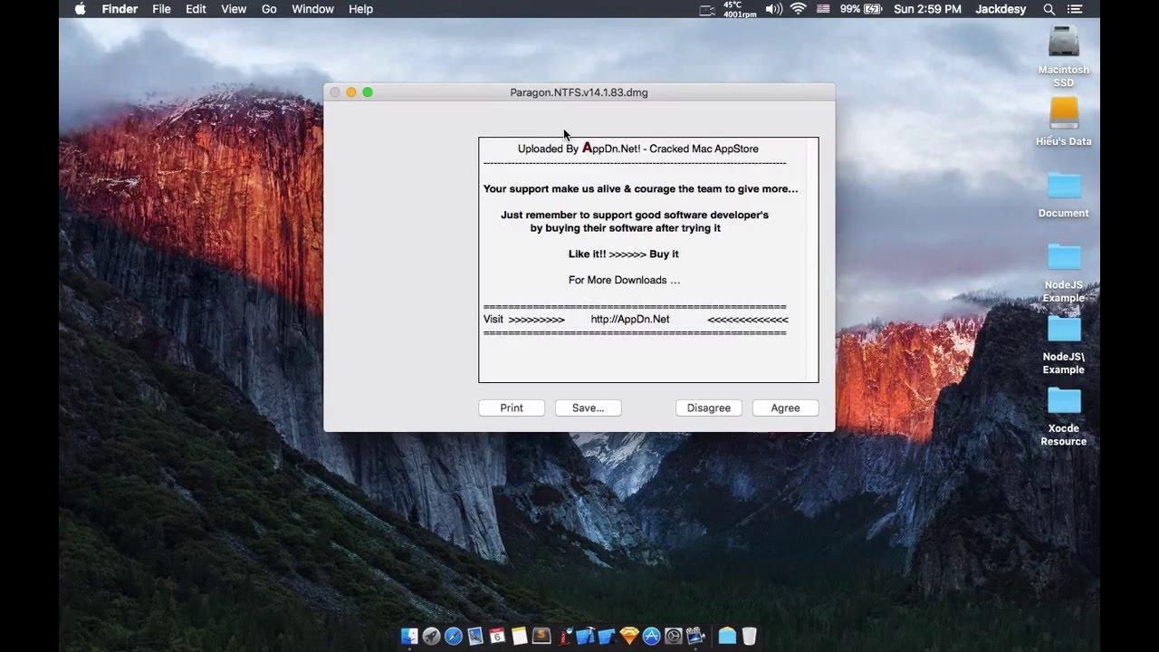Open the Go menu
This screenshot has height=652, width=1159.
pyautogui.click(x=269, y=9)
